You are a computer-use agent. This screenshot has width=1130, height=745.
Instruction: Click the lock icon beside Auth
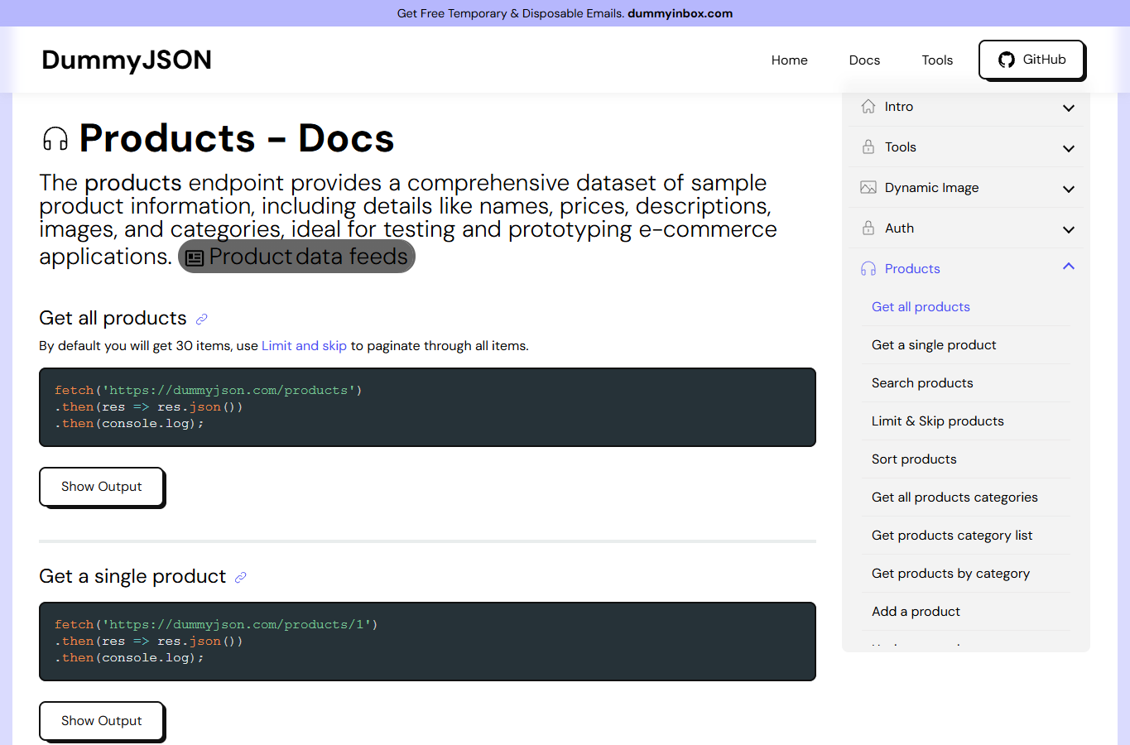coord(868,228)
